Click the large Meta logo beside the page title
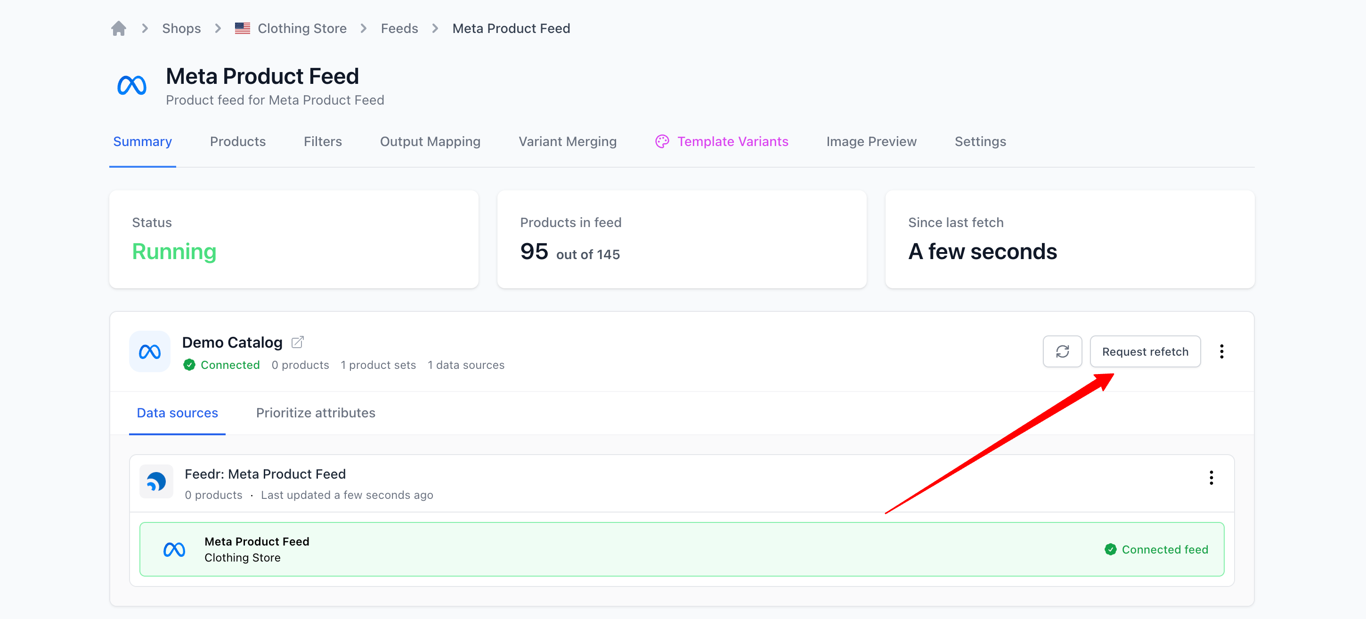The height and width of the screenshot is (619, 1366). (131, 85)
